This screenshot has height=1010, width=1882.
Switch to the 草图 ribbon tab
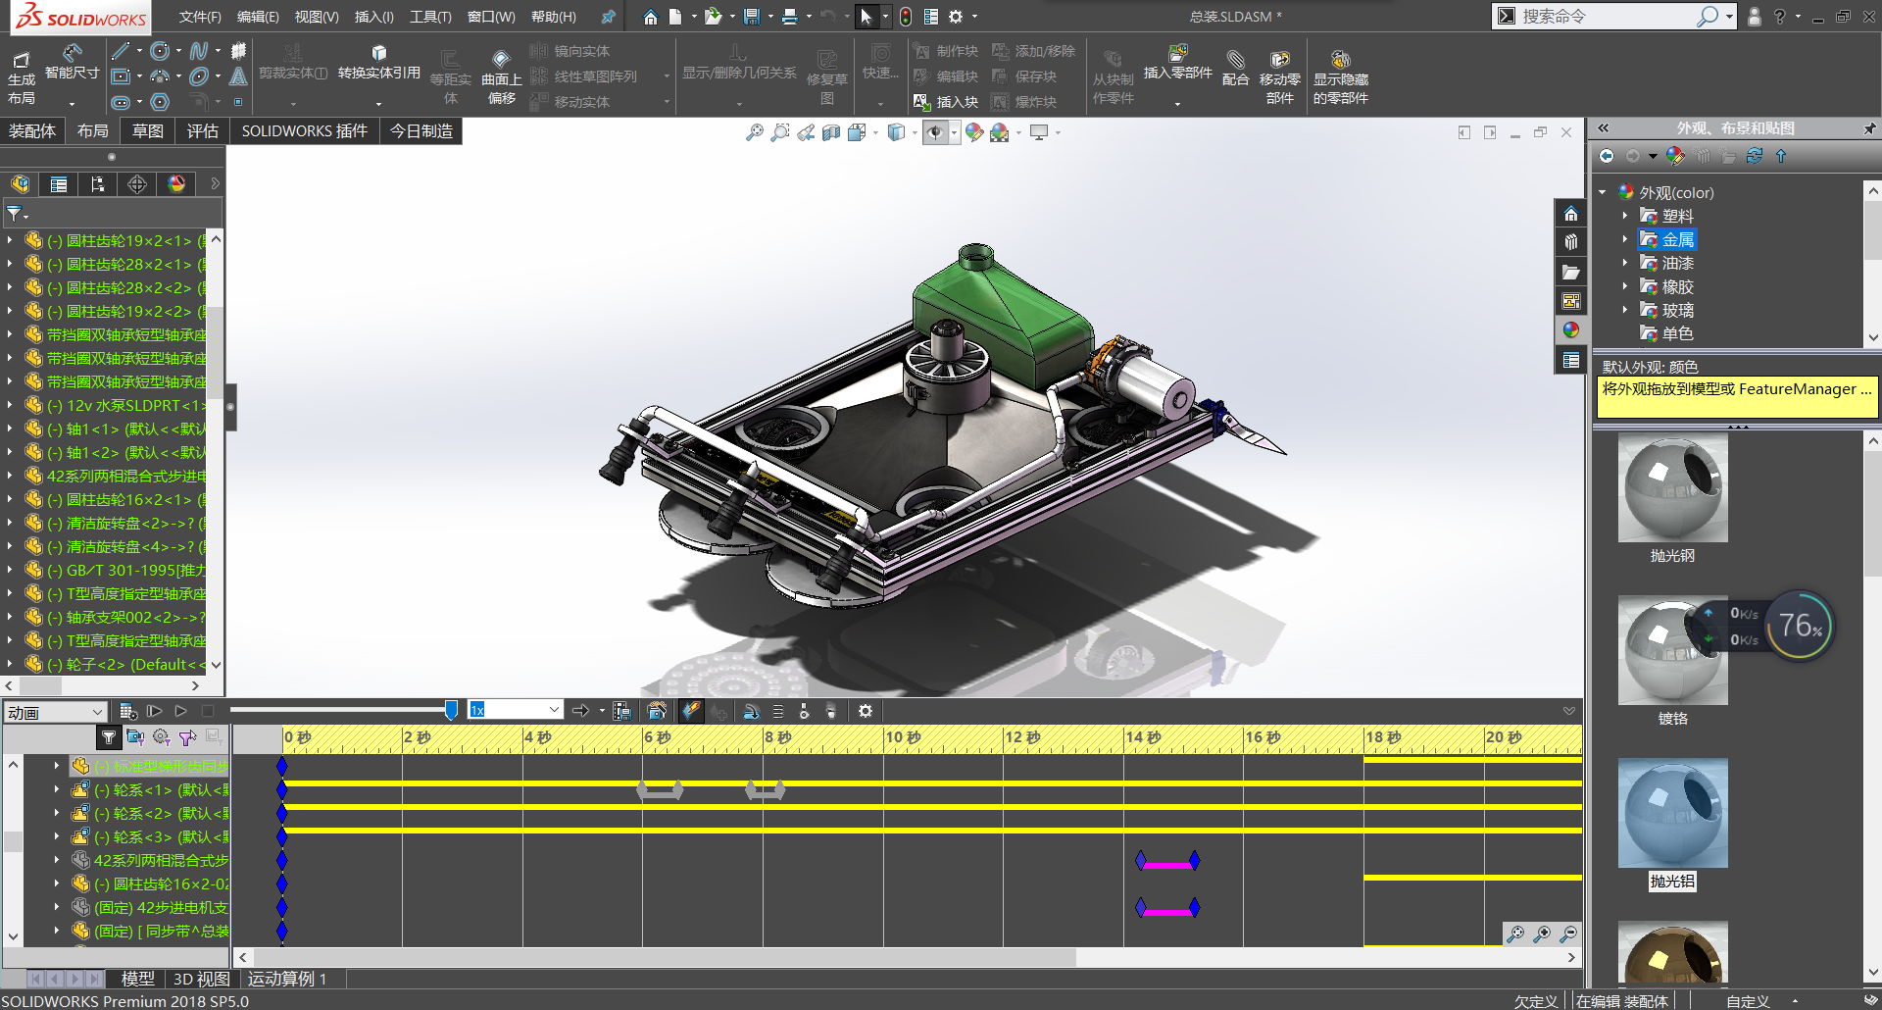click(148, 131)
